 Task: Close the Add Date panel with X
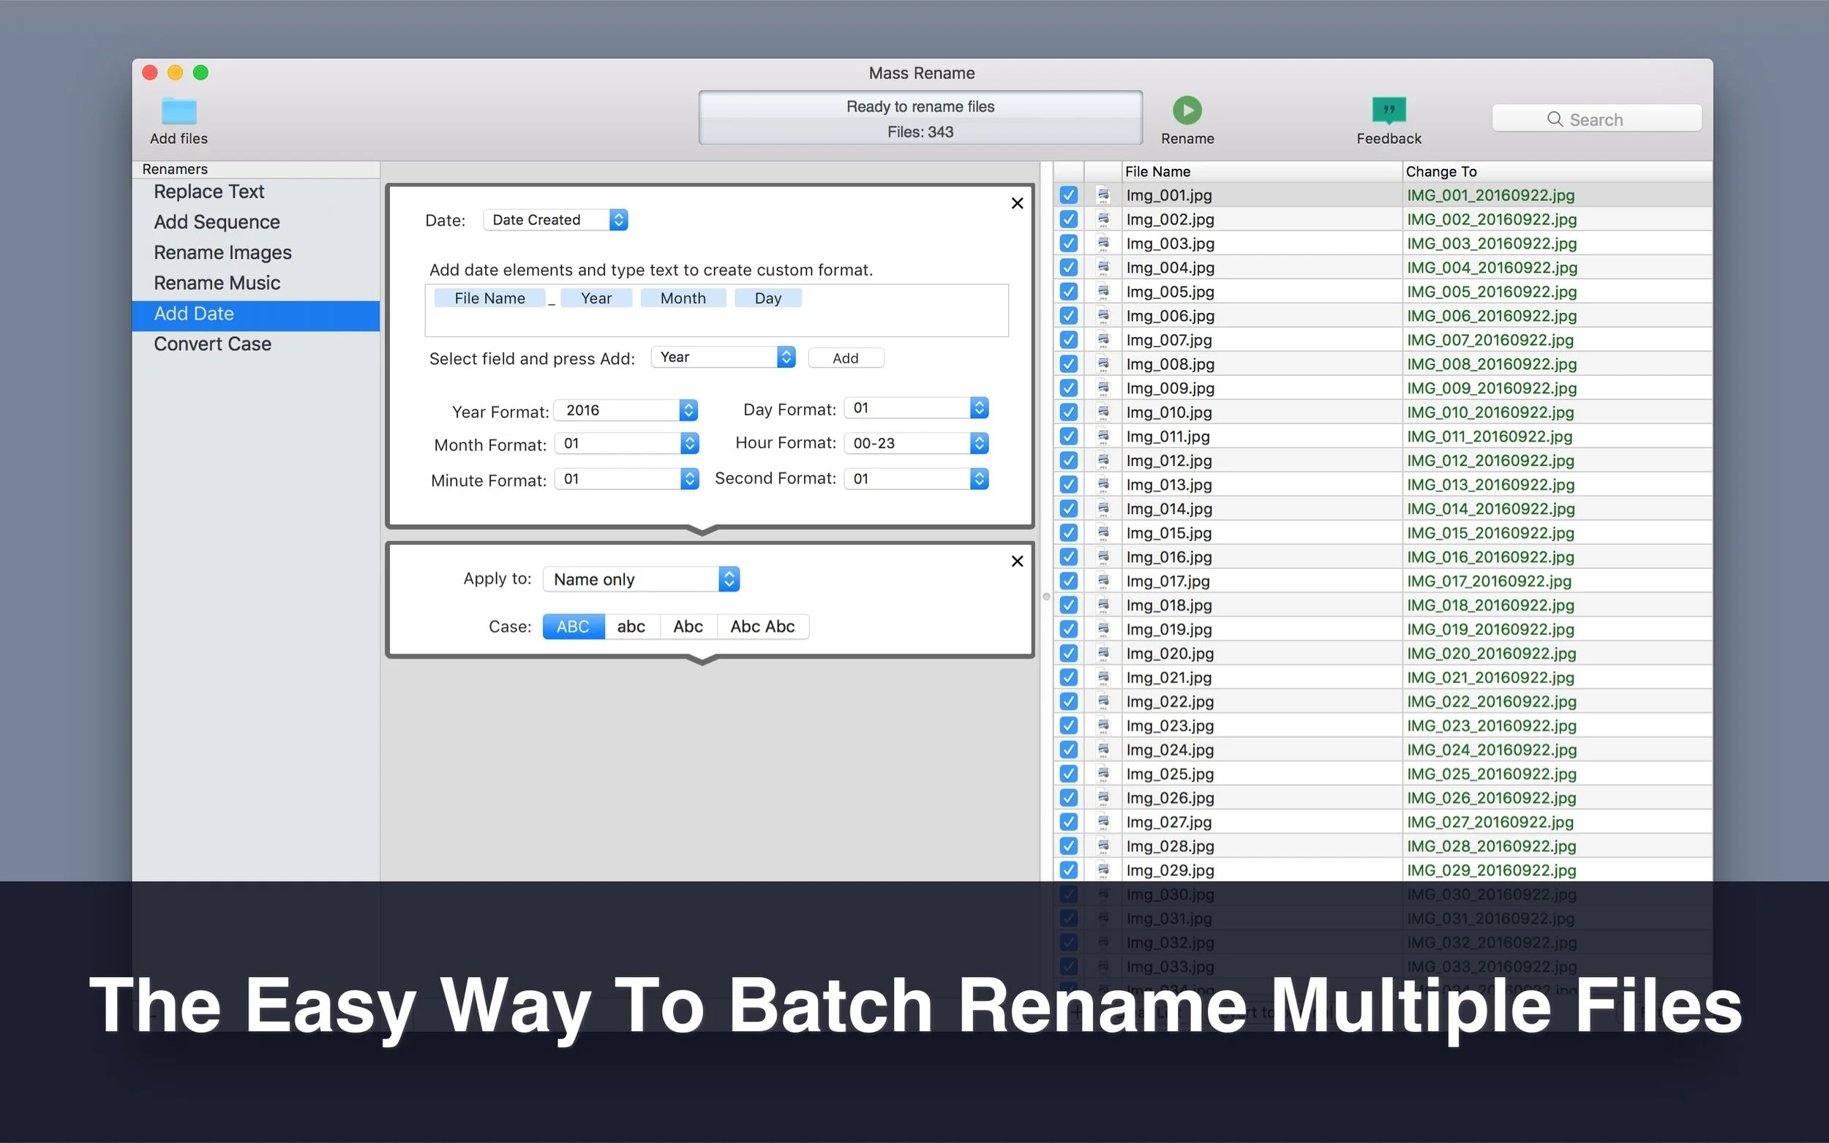[1017, 203]
